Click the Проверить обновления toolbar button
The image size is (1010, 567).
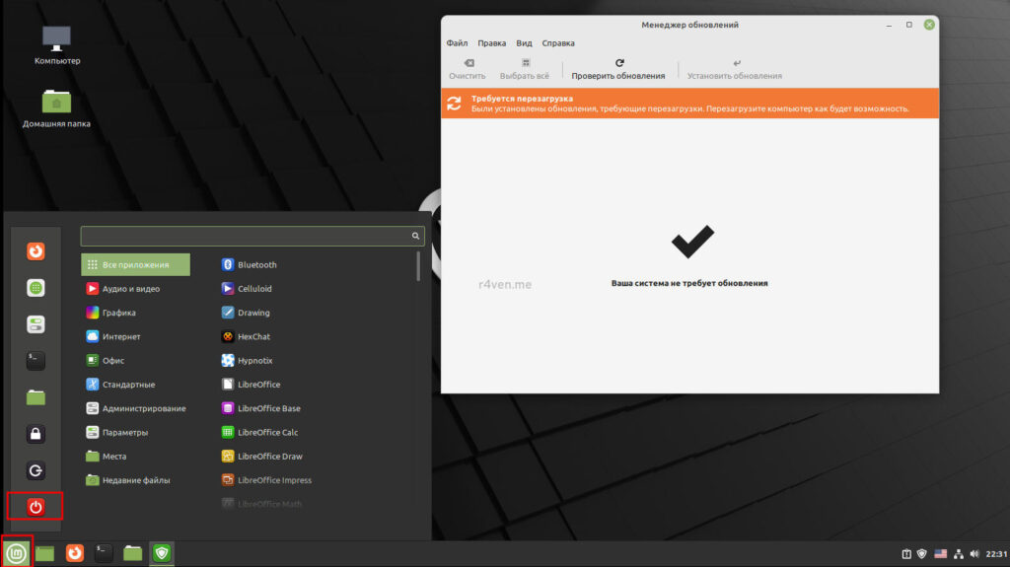[x=618, y=69]
